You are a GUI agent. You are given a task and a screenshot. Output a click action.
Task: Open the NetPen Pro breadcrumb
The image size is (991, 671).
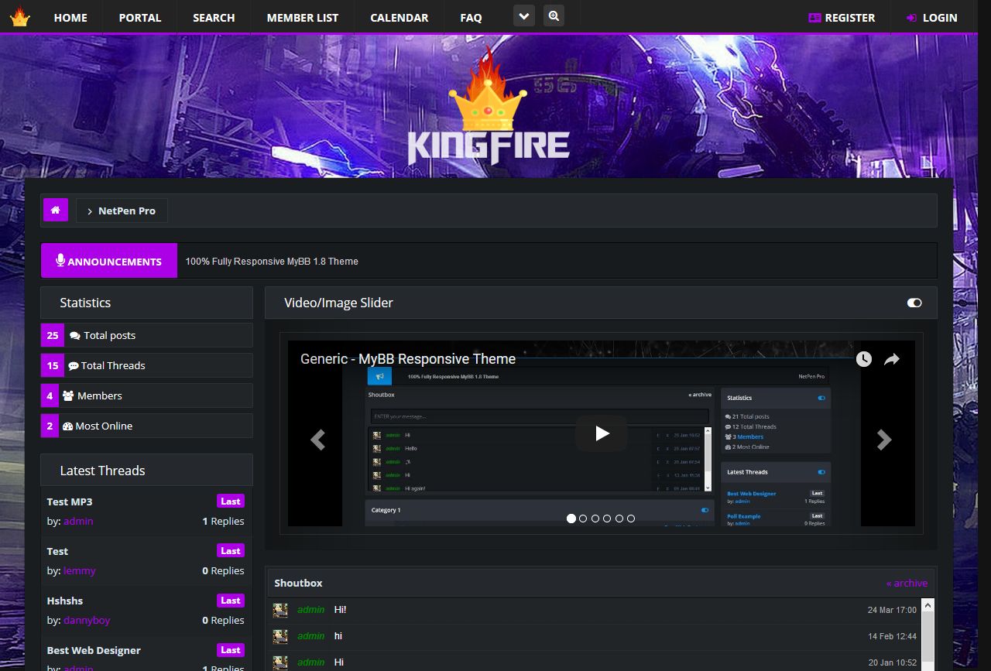tap(122, 211)
